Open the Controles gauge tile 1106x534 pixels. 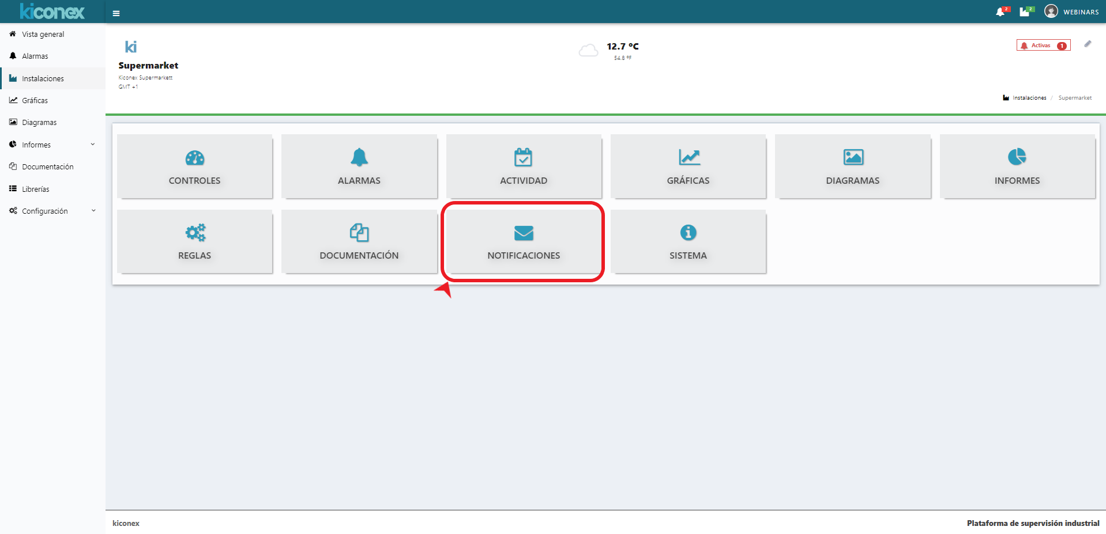(194, 166)
